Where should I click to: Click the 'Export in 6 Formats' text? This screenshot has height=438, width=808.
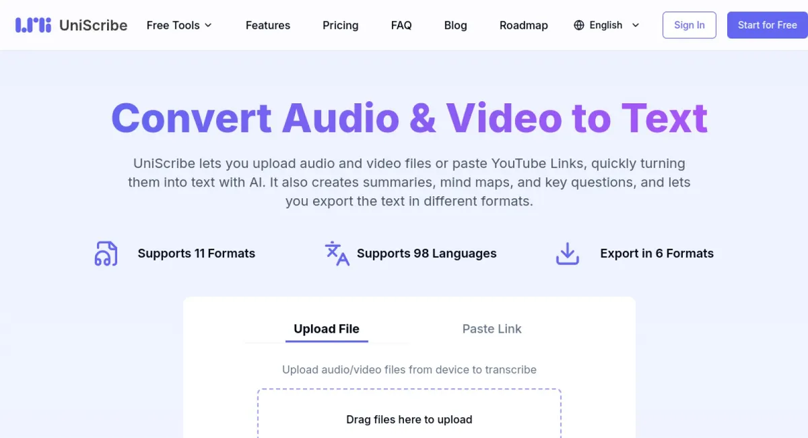pyautogui.click(x=657, y=253)
